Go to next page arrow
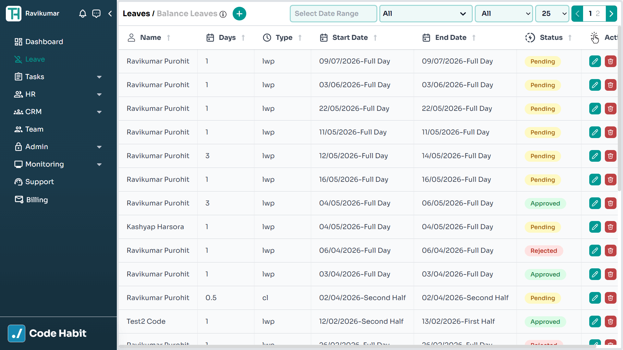623x350 pixels. [611, 14]
